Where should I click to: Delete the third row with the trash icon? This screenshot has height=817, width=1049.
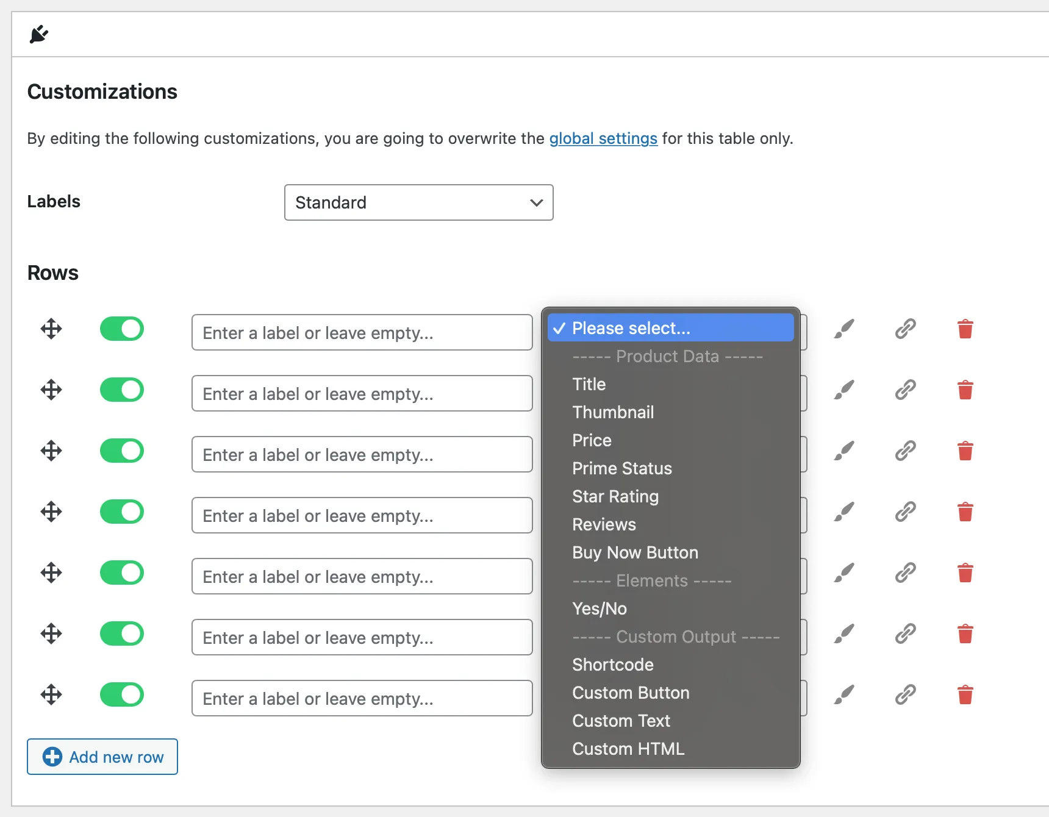tap(965, 451)
